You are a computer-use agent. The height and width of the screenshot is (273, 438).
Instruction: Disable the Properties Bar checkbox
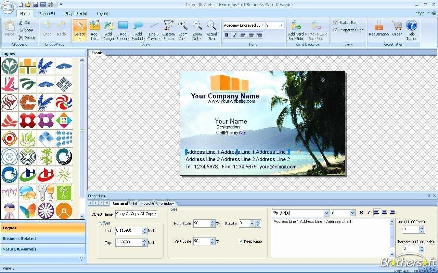point(336,30)
